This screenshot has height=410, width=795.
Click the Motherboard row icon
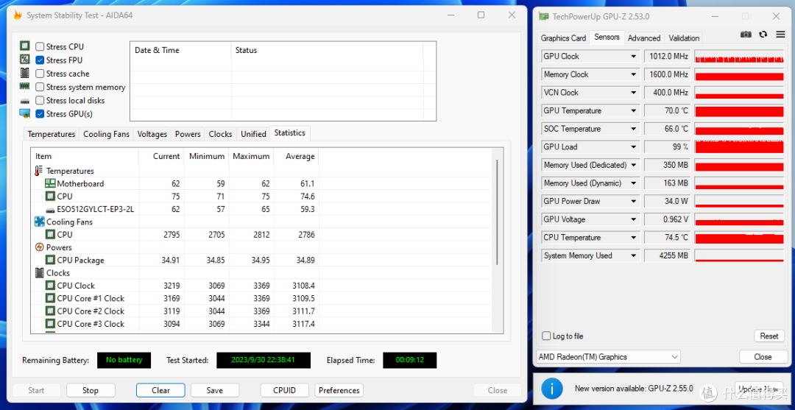click(50, 183)
